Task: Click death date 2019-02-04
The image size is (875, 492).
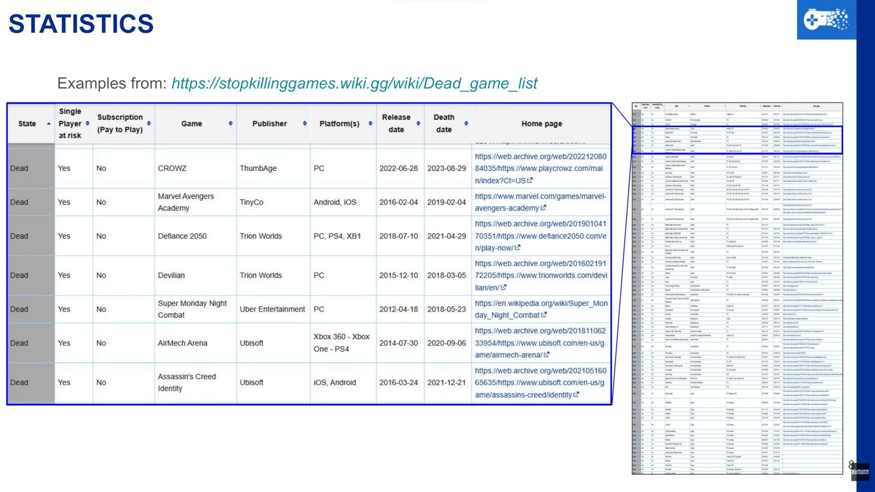Action: pyautogui.click(x=447, y=202)
